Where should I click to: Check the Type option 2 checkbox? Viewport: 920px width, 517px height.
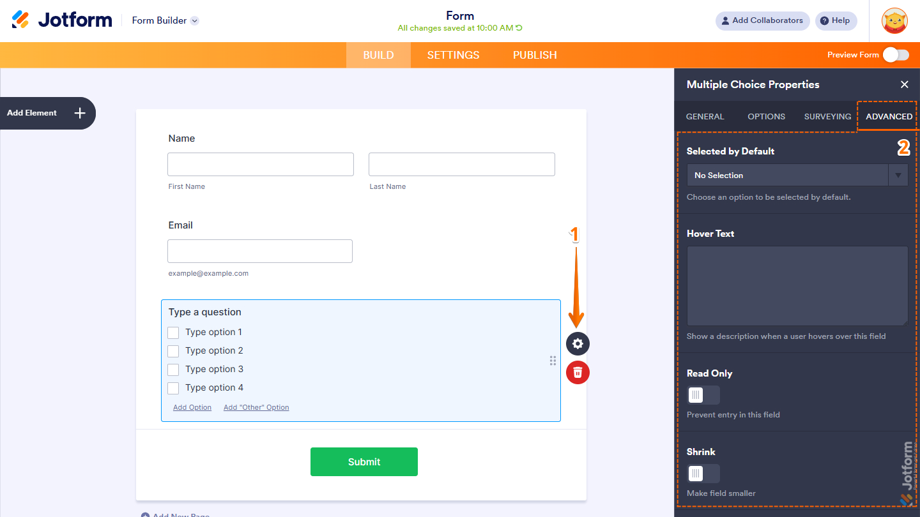173,351
